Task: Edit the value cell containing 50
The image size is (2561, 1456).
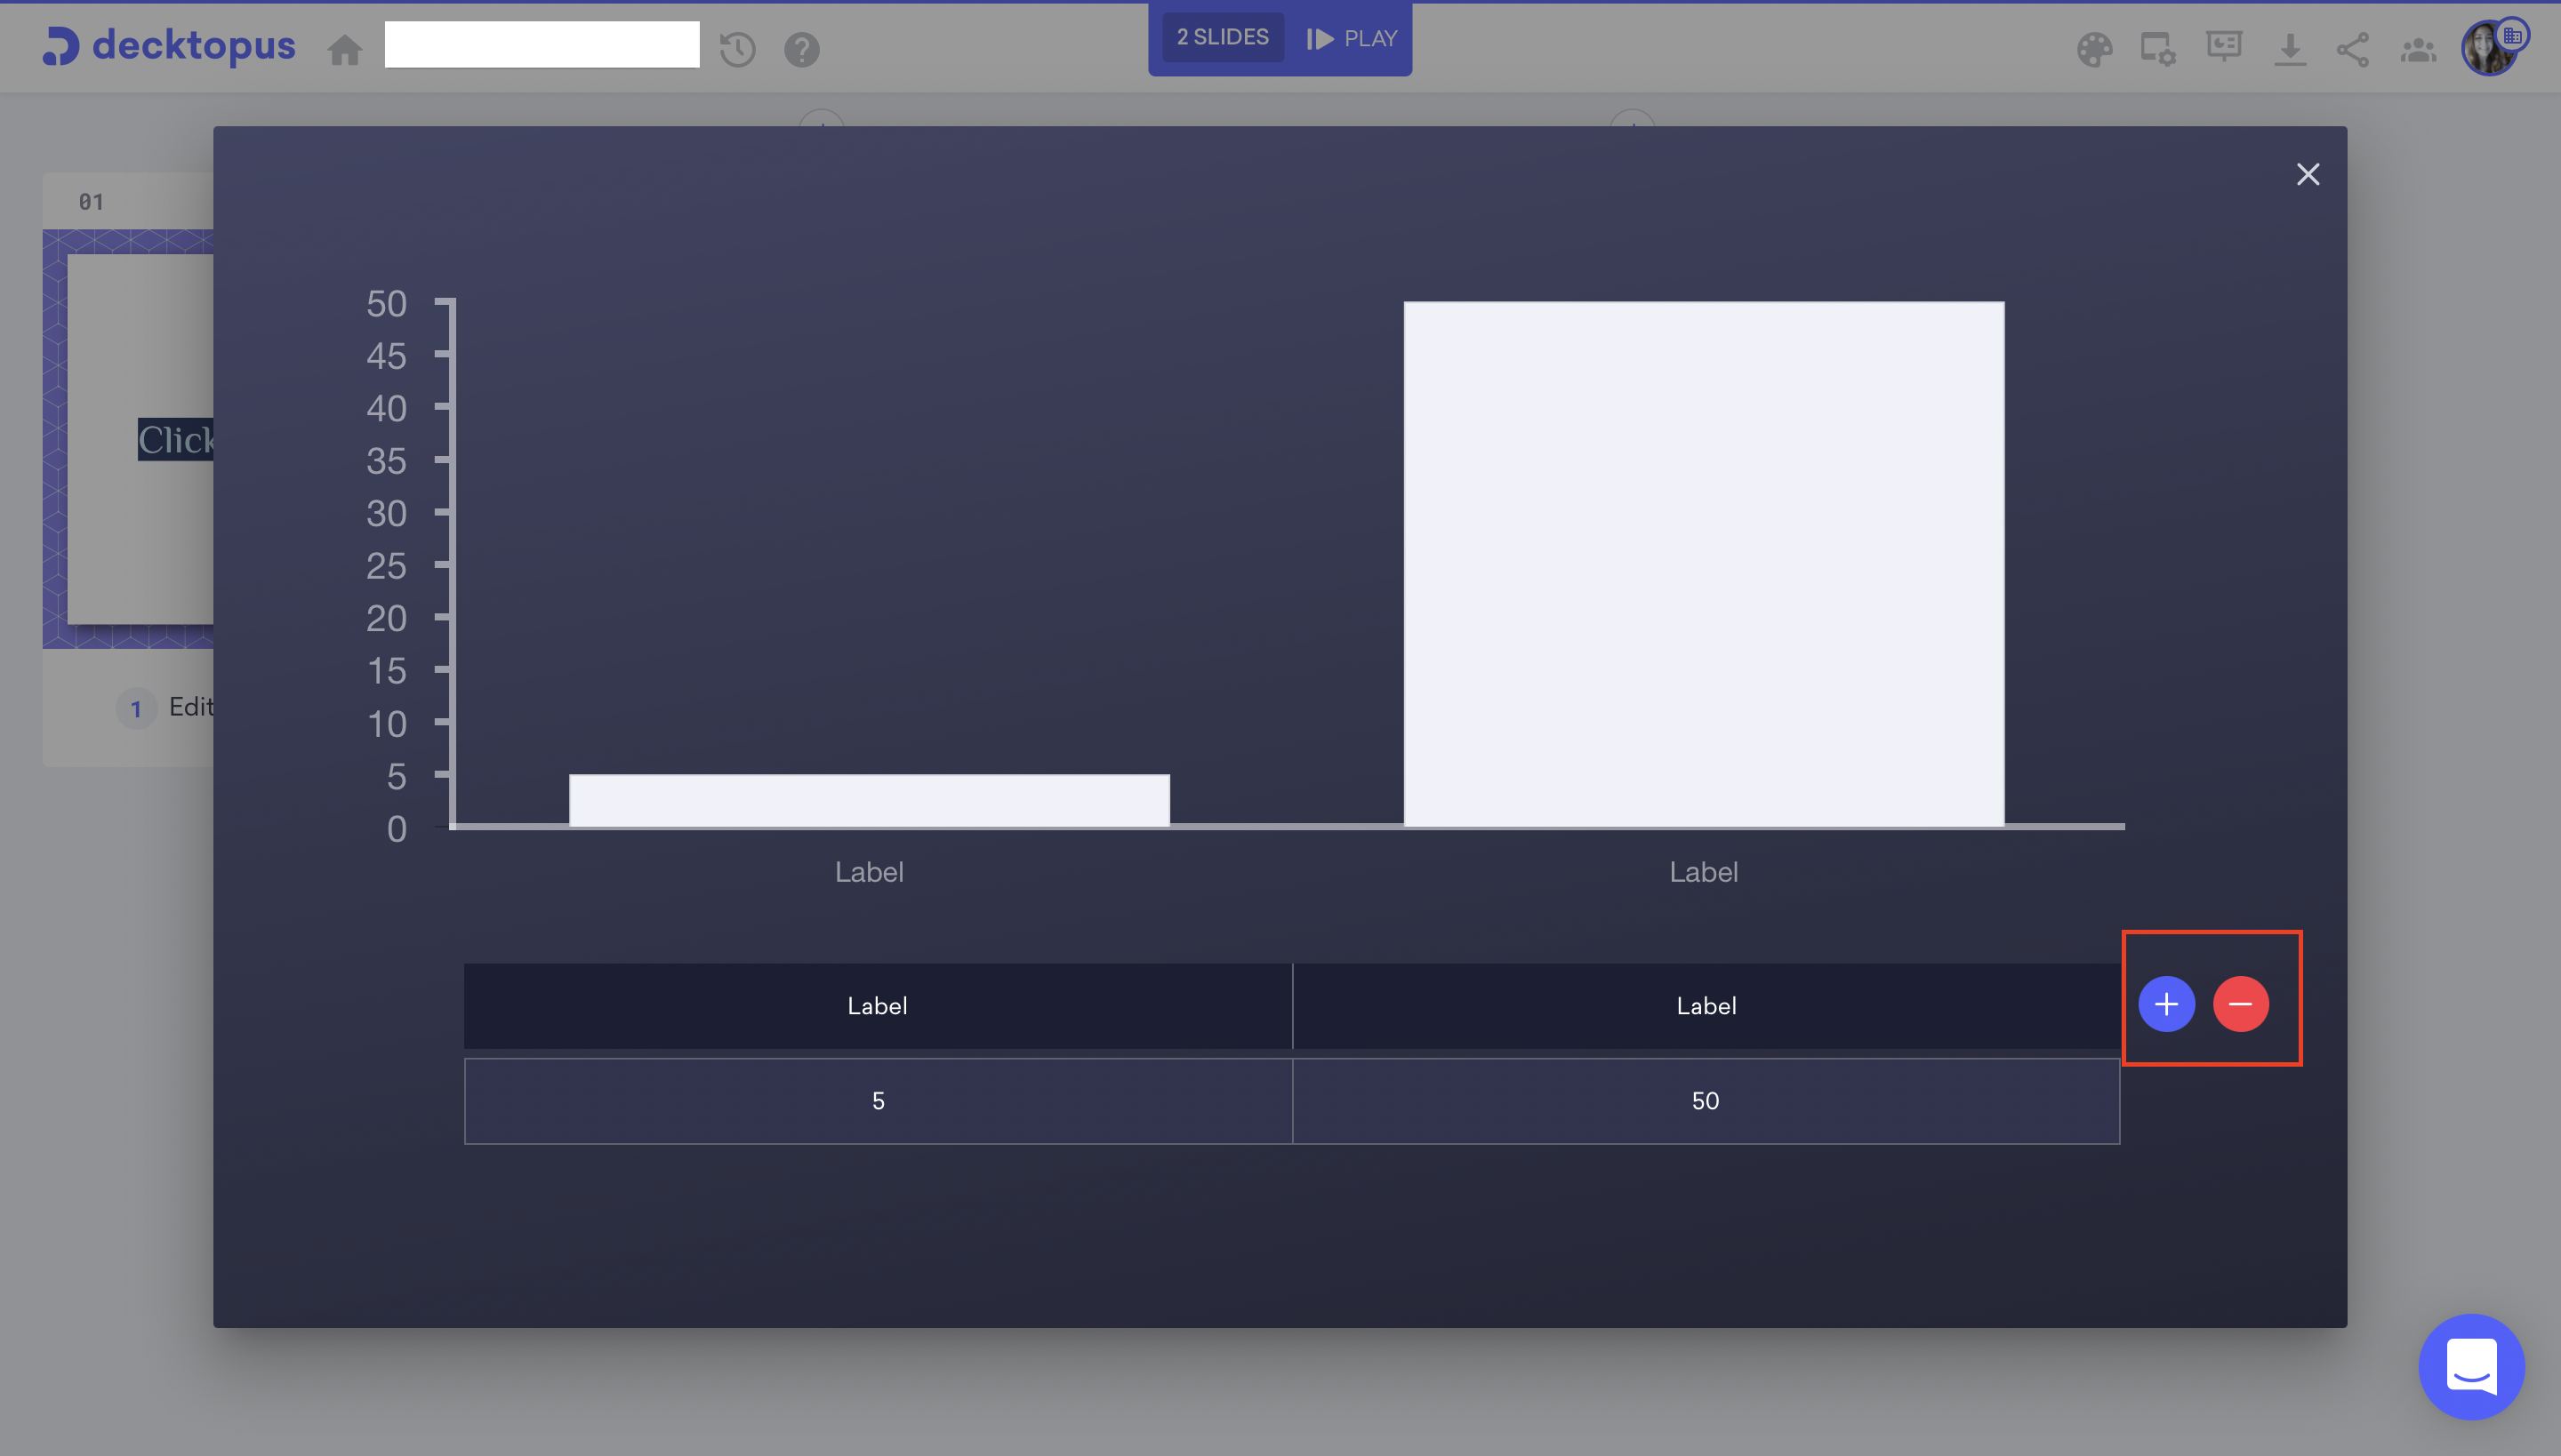Action: click(1706, 1101)
